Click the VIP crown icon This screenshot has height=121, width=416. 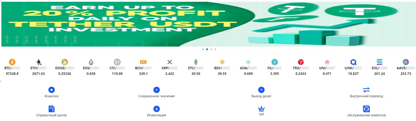(261, 109)
